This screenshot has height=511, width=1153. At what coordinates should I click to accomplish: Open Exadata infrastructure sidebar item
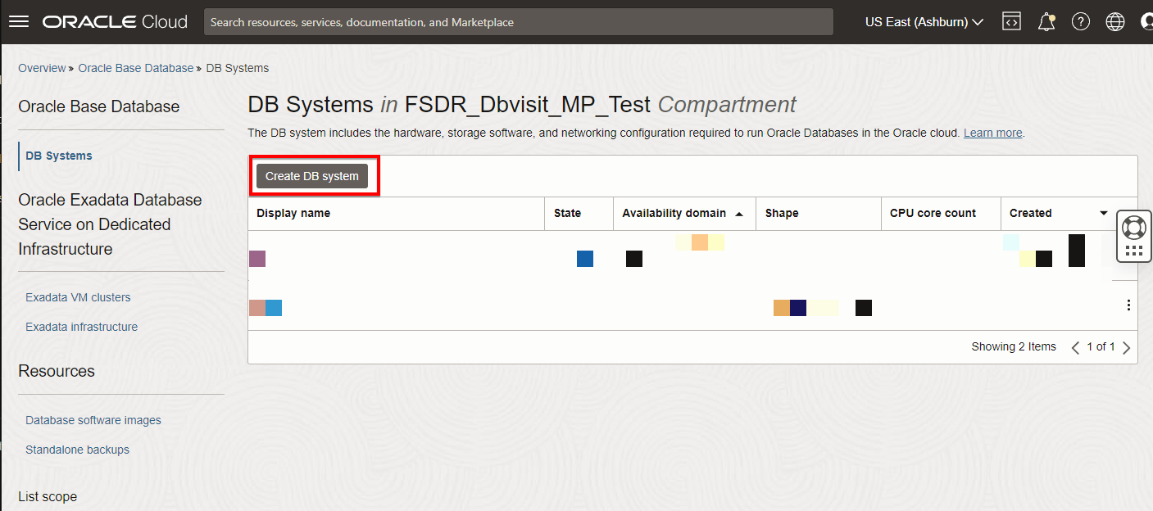click(x=81, y=327)
